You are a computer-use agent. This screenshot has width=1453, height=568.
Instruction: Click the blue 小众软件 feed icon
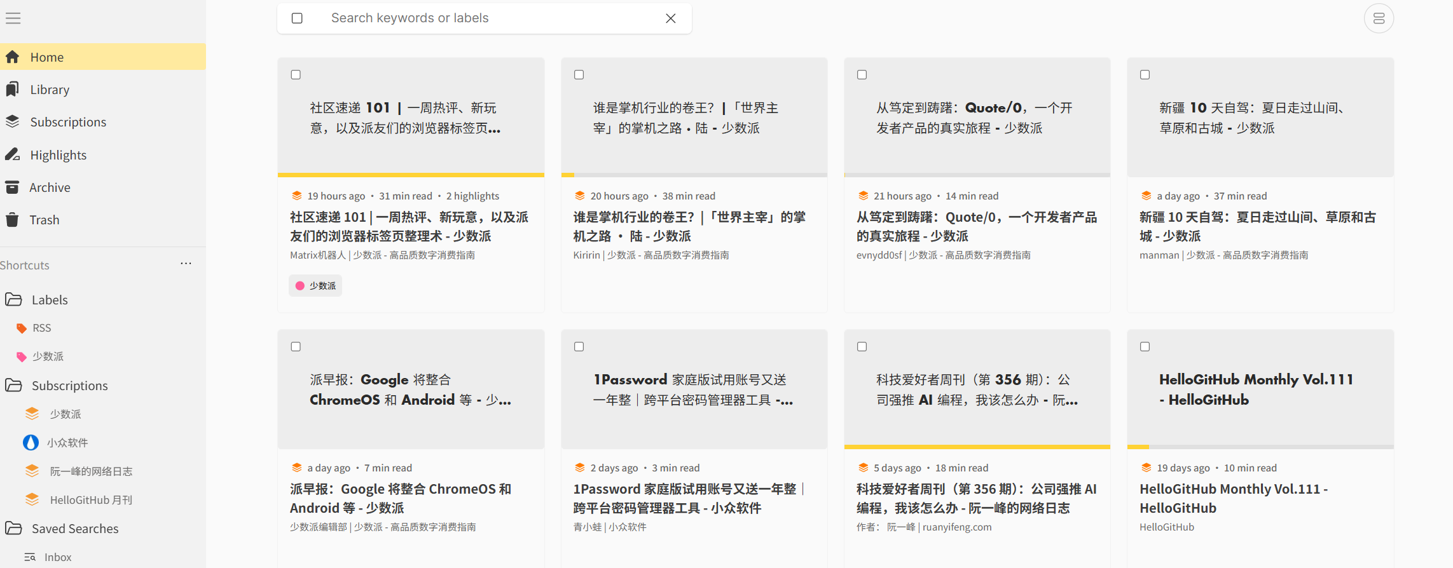[31, 442]
